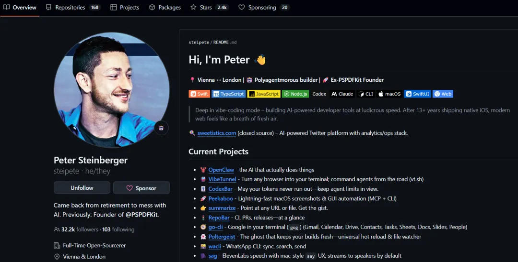
Task: Click the waving hand emoji in heading
Action: pos(260,60)
